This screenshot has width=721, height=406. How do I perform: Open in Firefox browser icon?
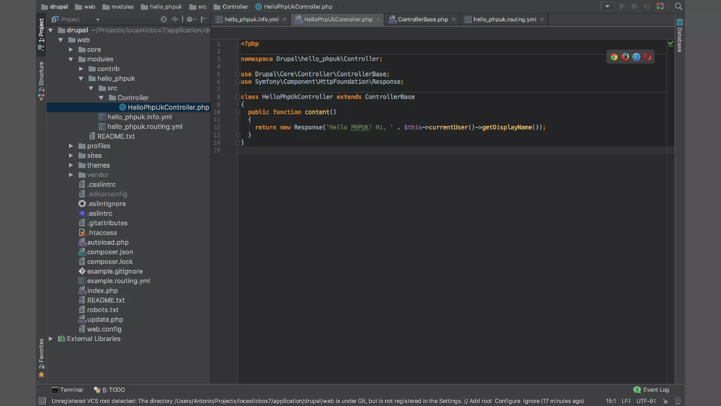pyautogui.click(x=625, y=57)
